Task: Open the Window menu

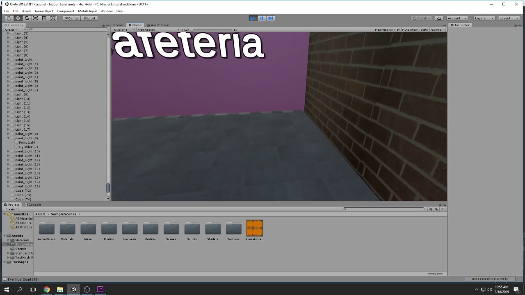Action: tap(107, 11)
